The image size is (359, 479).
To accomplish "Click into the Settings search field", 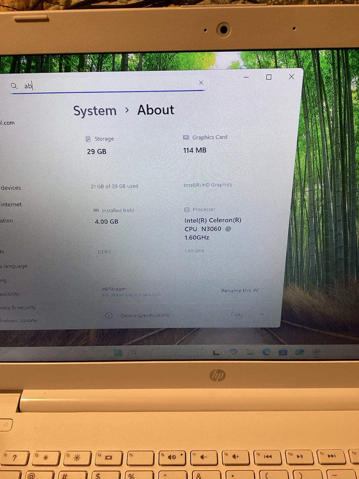I will 108,86.
